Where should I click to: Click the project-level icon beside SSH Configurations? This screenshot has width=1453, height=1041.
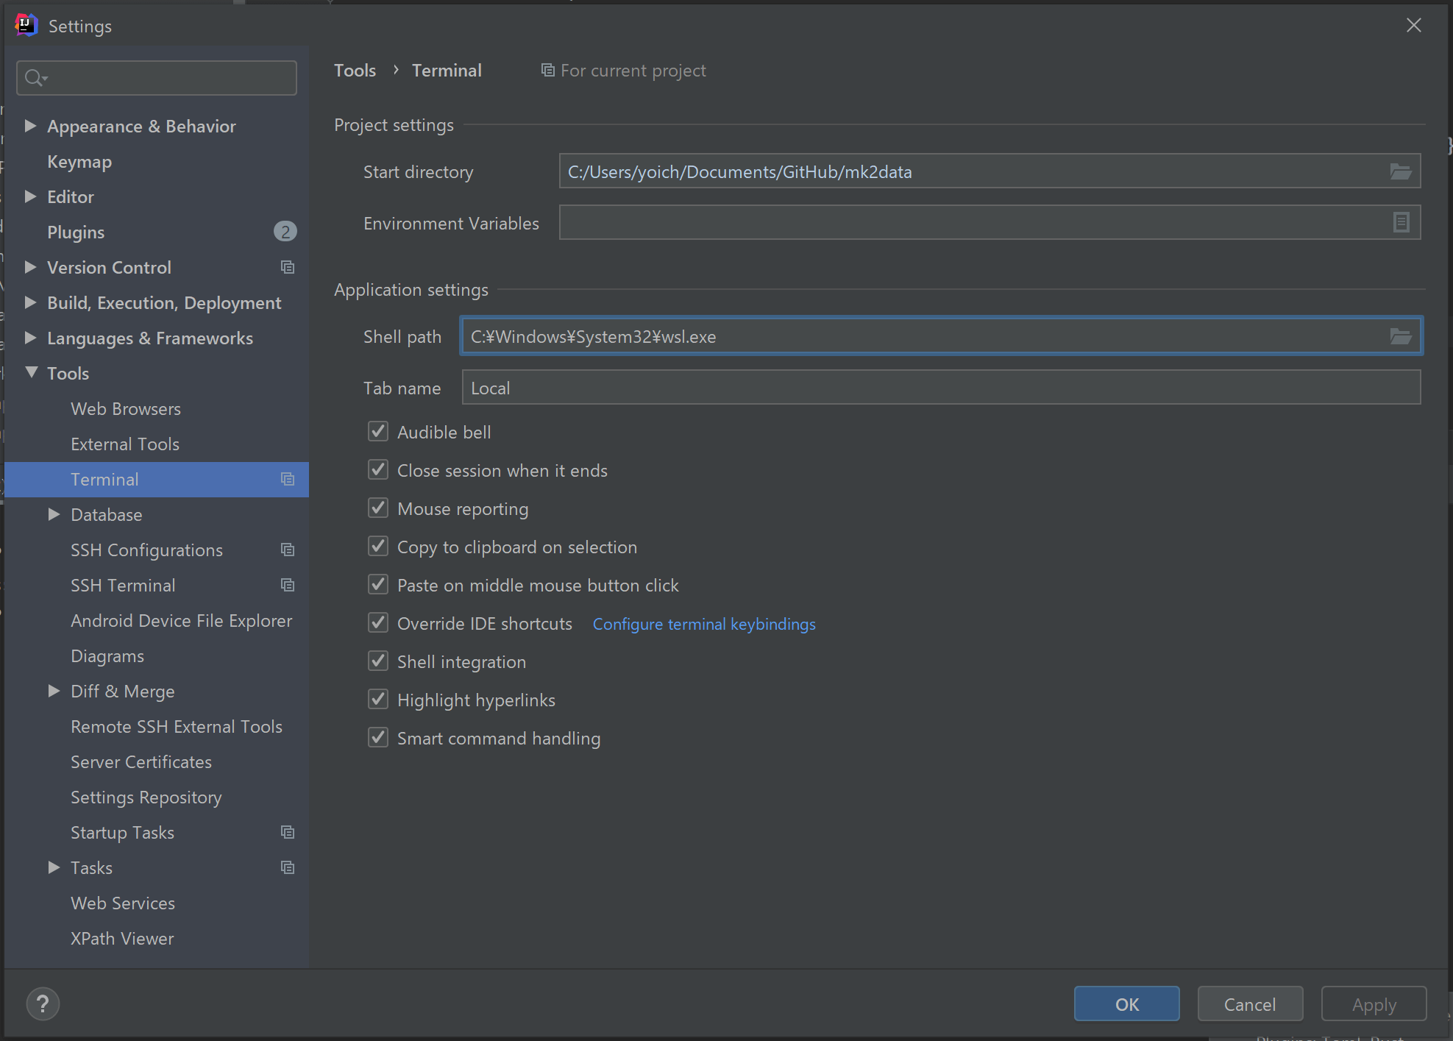[x=288, y=550]
